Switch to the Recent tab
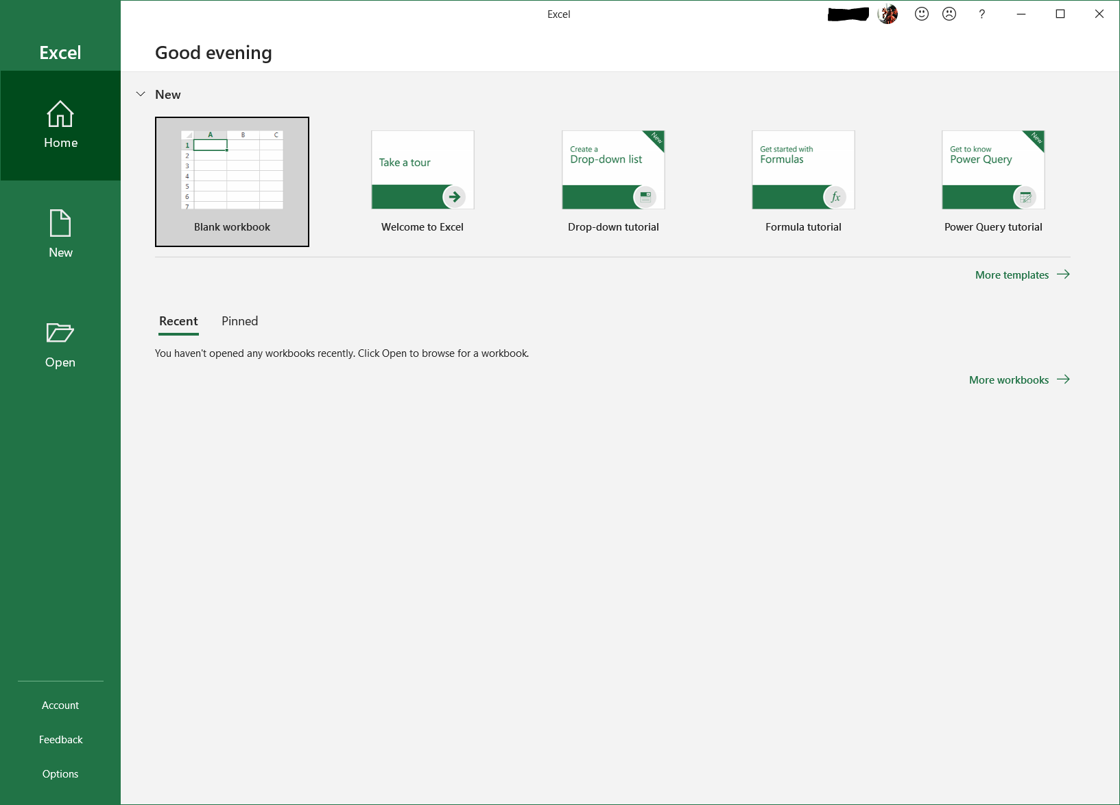Image resolution: width=1120 pixels, height=805 pixels. (x=178, y=321)
